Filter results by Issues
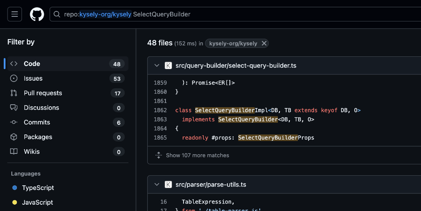The width and height of the screenshot is (421, 211). pyautogui.click(x=33, y=79)
